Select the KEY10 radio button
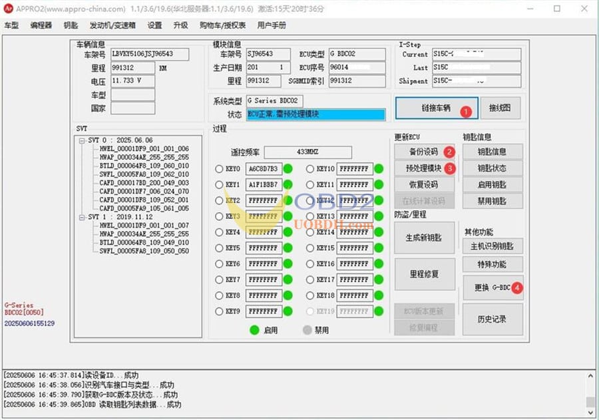Viewport: 599px width, 420px height. (309, 168)
